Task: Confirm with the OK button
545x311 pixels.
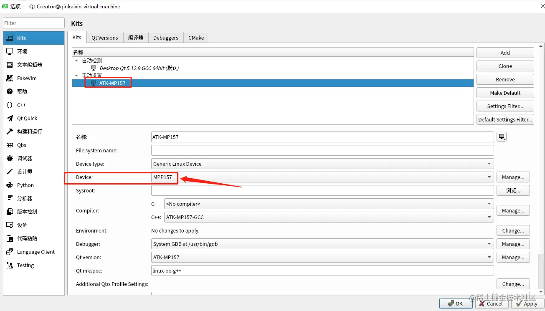Action: 456,303
